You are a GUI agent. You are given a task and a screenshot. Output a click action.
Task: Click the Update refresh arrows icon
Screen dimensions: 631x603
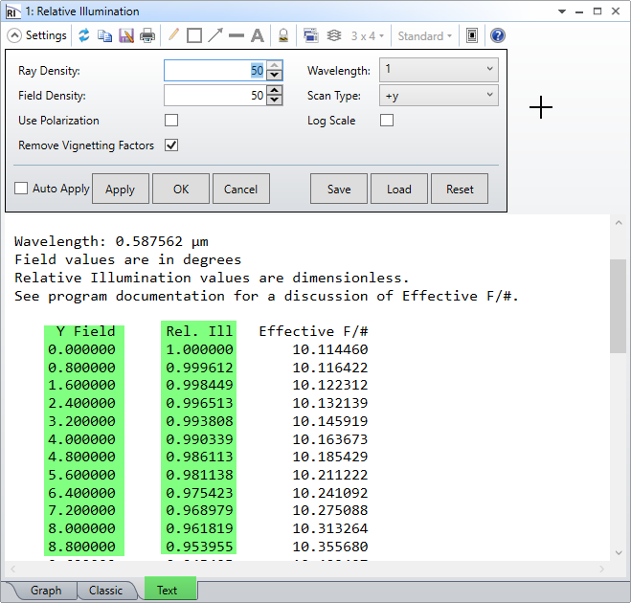pyautogui.click(x=83, y=35)
